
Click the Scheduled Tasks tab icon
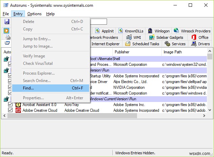pos(128,44)
